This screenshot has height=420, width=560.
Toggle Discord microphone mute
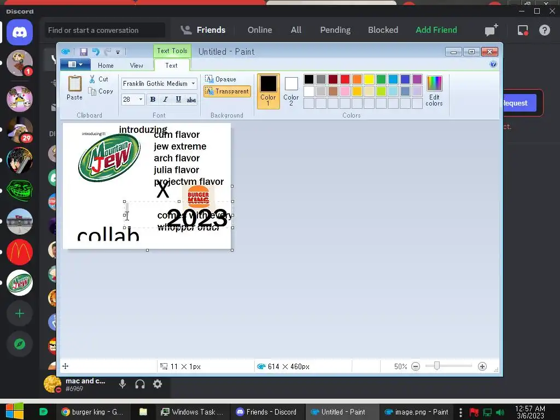(122, 384)
